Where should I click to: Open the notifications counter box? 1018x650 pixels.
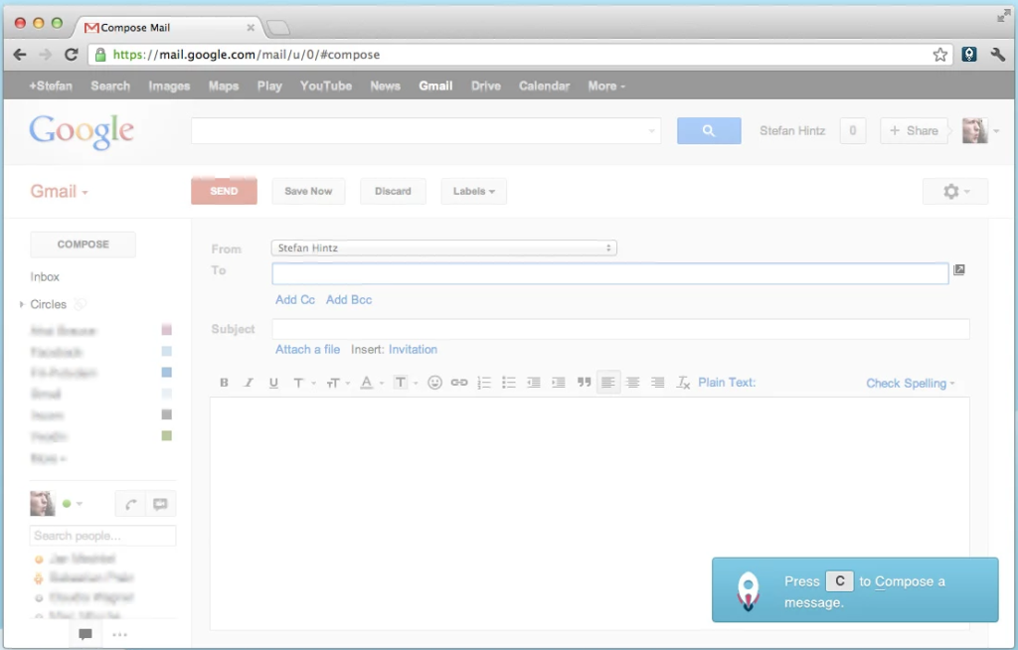[x=852, y=130]
